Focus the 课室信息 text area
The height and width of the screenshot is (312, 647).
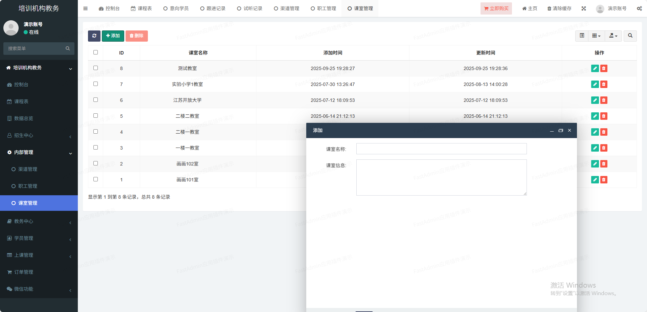441,177
